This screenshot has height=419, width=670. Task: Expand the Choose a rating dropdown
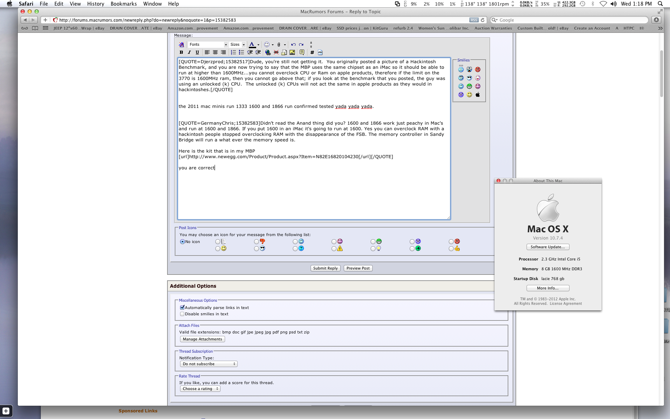(200, 389)
